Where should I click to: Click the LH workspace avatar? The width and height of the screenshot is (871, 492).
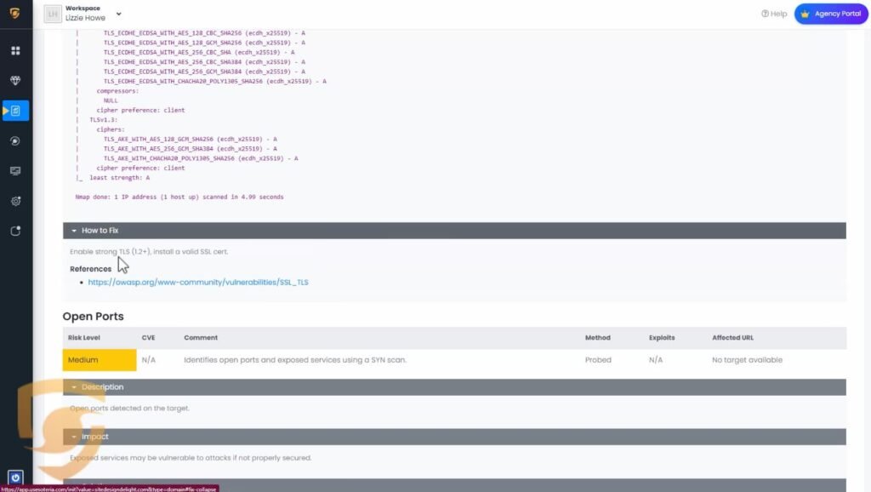(x=52, y=14)
